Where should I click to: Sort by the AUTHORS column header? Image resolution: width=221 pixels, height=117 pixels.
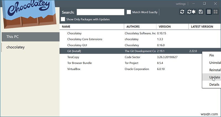click(140, 26)
